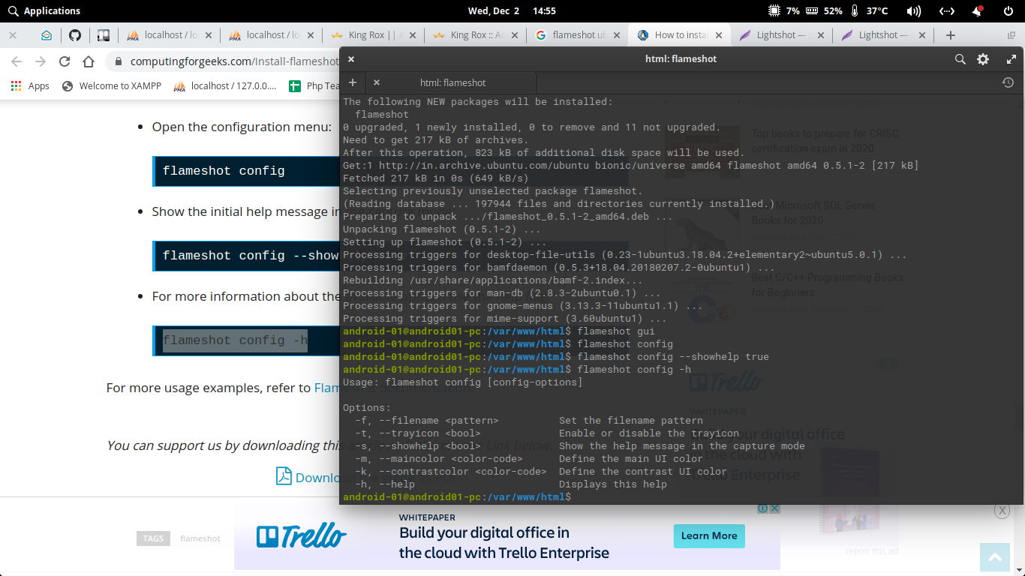Open terminal search magnifier
Screen dimensions: 1025x576
(960, 59)
